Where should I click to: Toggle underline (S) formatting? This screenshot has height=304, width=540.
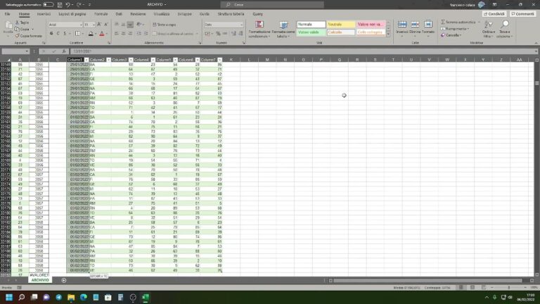(65, 34)
